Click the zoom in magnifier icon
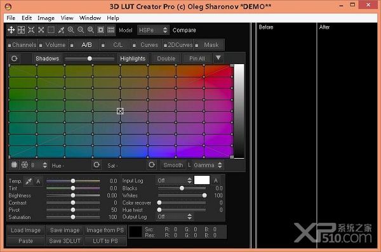Viewport: 381px width, 252px height. click(71, 30)
